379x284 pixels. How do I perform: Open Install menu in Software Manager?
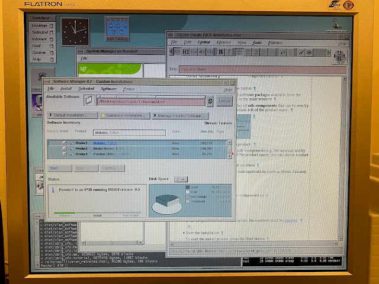(66, 89)
